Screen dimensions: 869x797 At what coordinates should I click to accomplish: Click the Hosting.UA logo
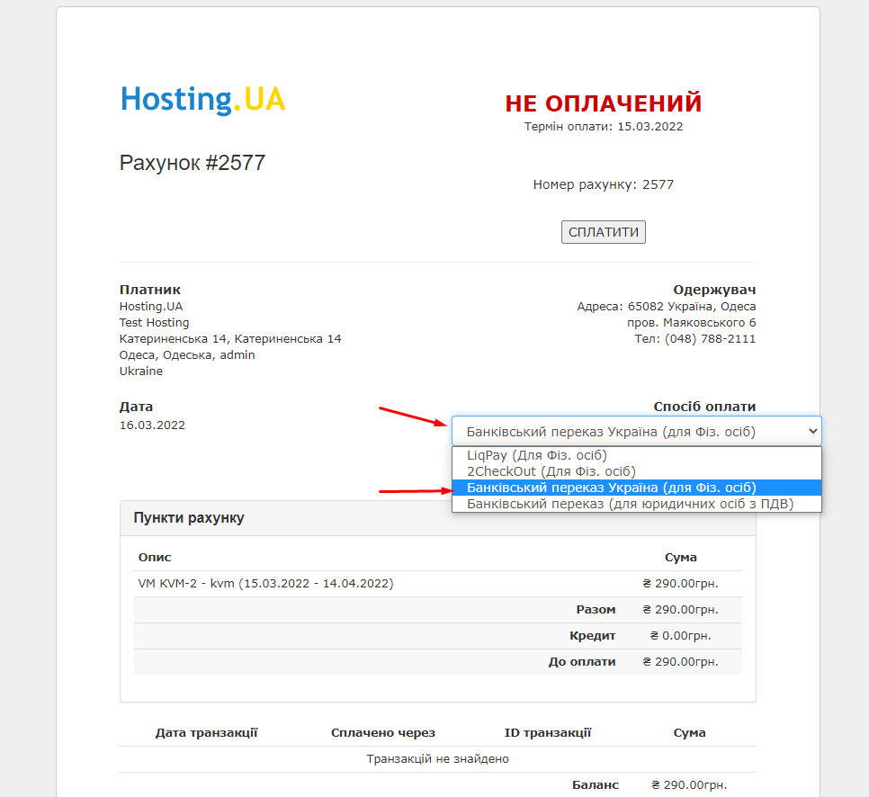(202, 100)
